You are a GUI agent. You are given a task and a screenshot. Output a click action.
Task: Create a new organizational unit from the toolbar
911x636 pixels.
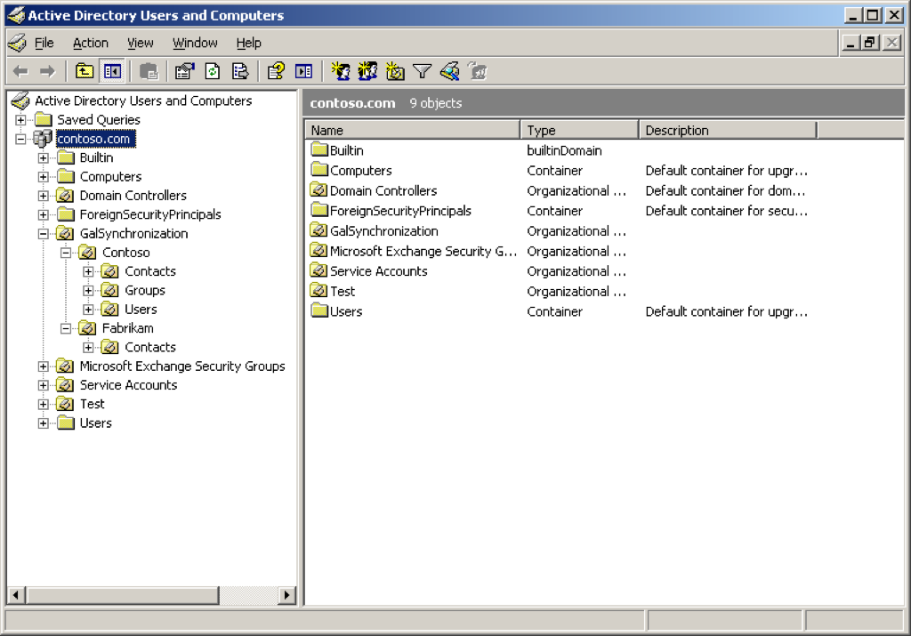[394, 71]
